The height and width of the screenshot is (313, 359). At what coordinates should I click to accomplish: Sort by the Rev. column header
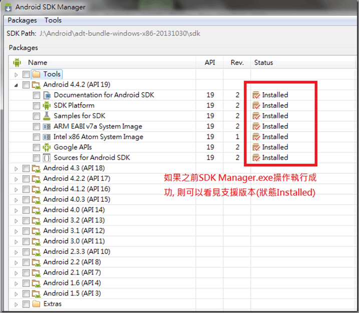pyautogui.click(x=237, y=63)
